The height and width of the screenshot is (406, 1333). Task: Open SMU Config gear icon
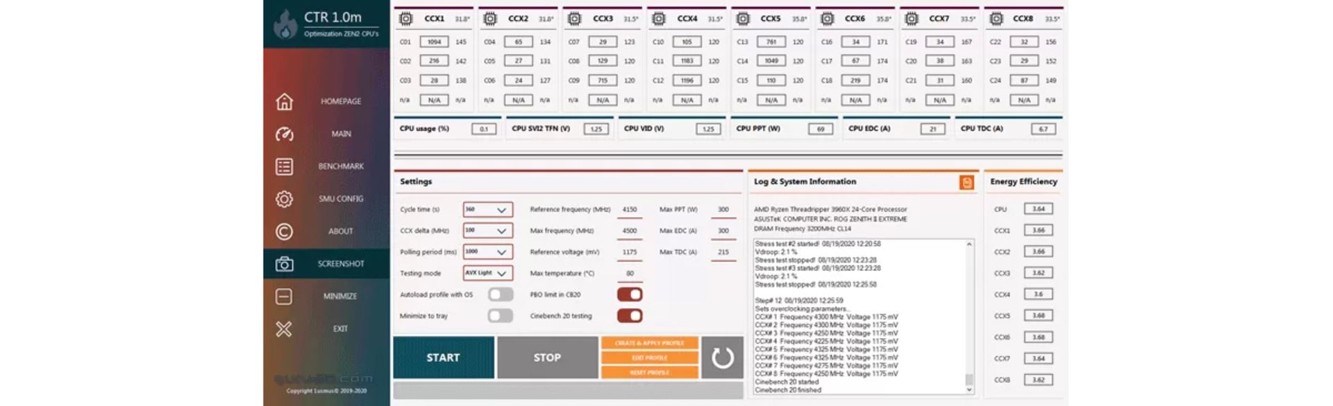pyautogui.click(x=284, y=200)
